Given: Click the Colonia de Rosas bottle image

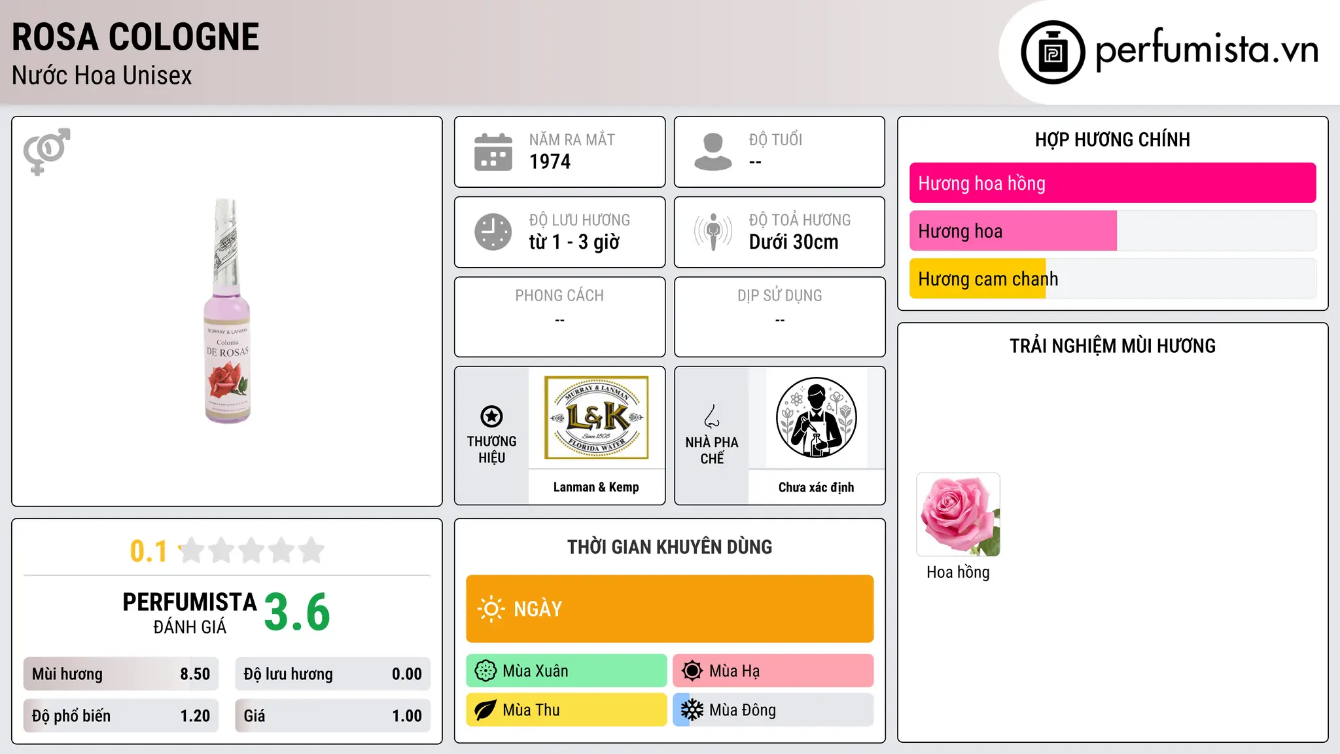Looking at the screenshot, I should click(x=227, y=311).
